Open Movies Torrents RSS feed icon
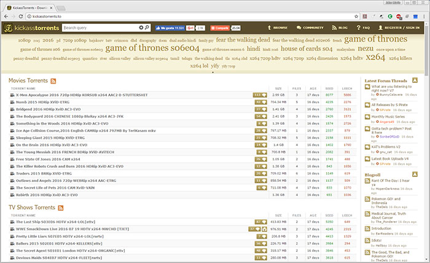This screenshot has width=430, height=263. pos(53,81)
